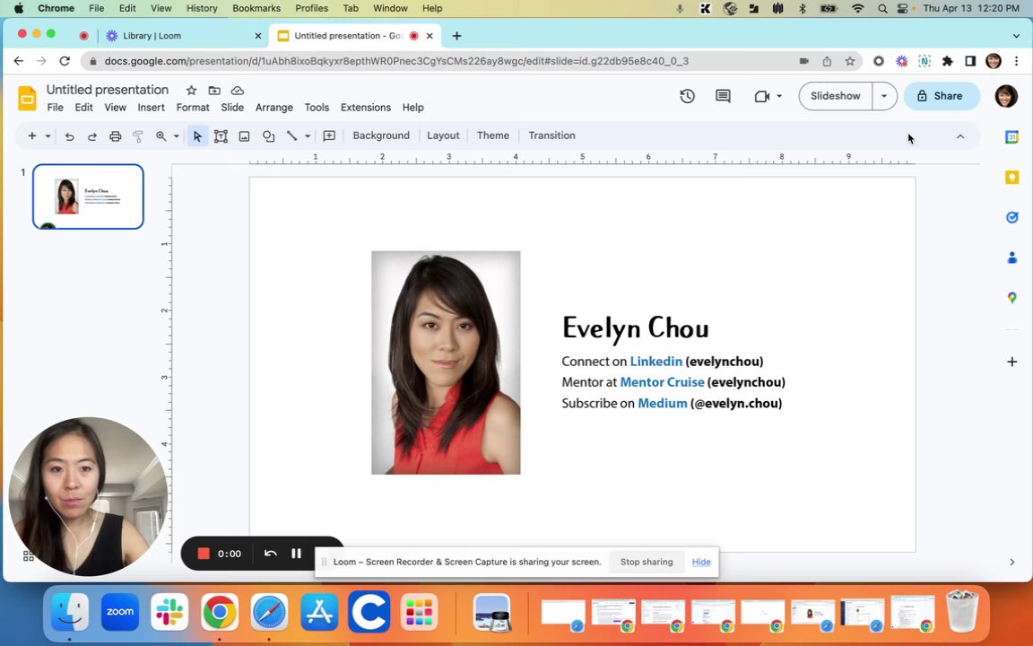Image resolution: width=1033 pixels, height=646 pixels.
Task: Pause the Loom recording
Action: click(x=297, y=554)
